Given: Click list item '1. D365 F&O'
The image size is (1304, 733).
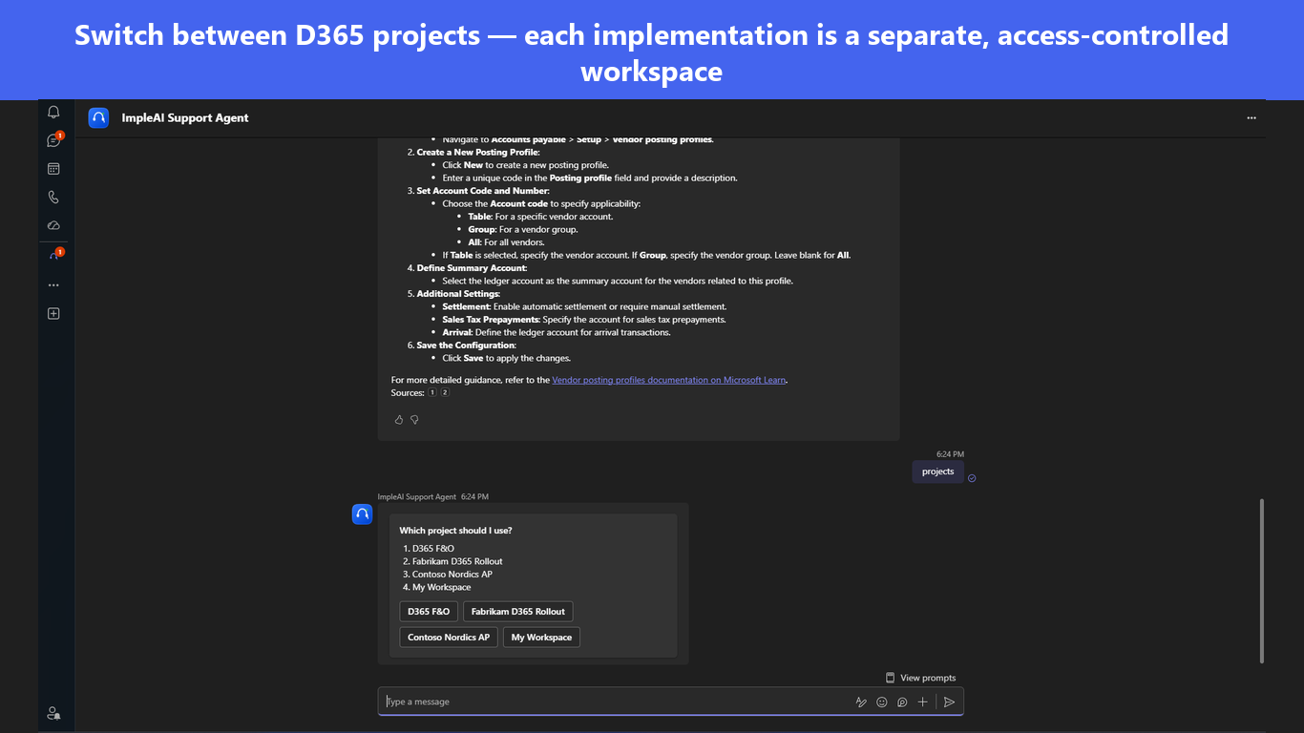Looking at the screenshot, I should coord(429,549).
